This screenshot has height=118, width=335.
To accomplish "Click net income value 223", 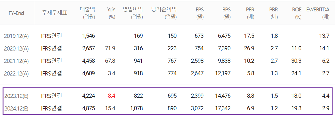I will (172, 48).
